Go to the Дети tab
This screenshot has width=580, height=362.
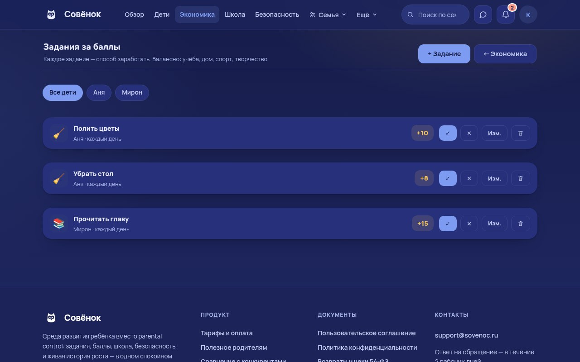[x=162, y=14]
